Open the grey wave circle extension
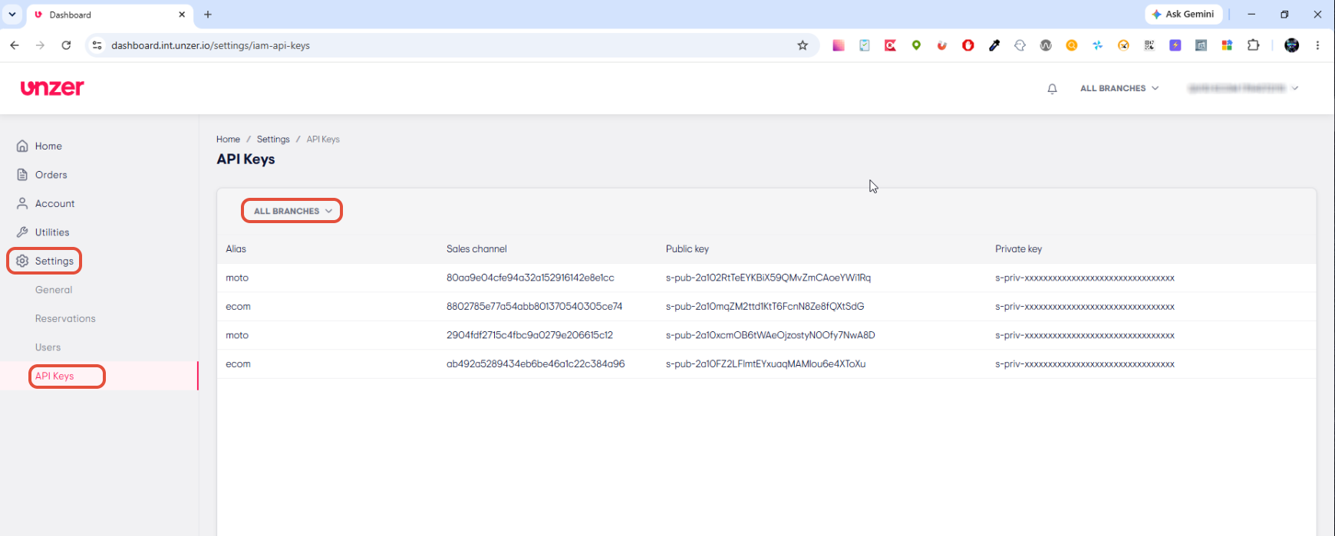Screen dimensions: 1335x536 pyautogui.click(x=1046, y=45)
